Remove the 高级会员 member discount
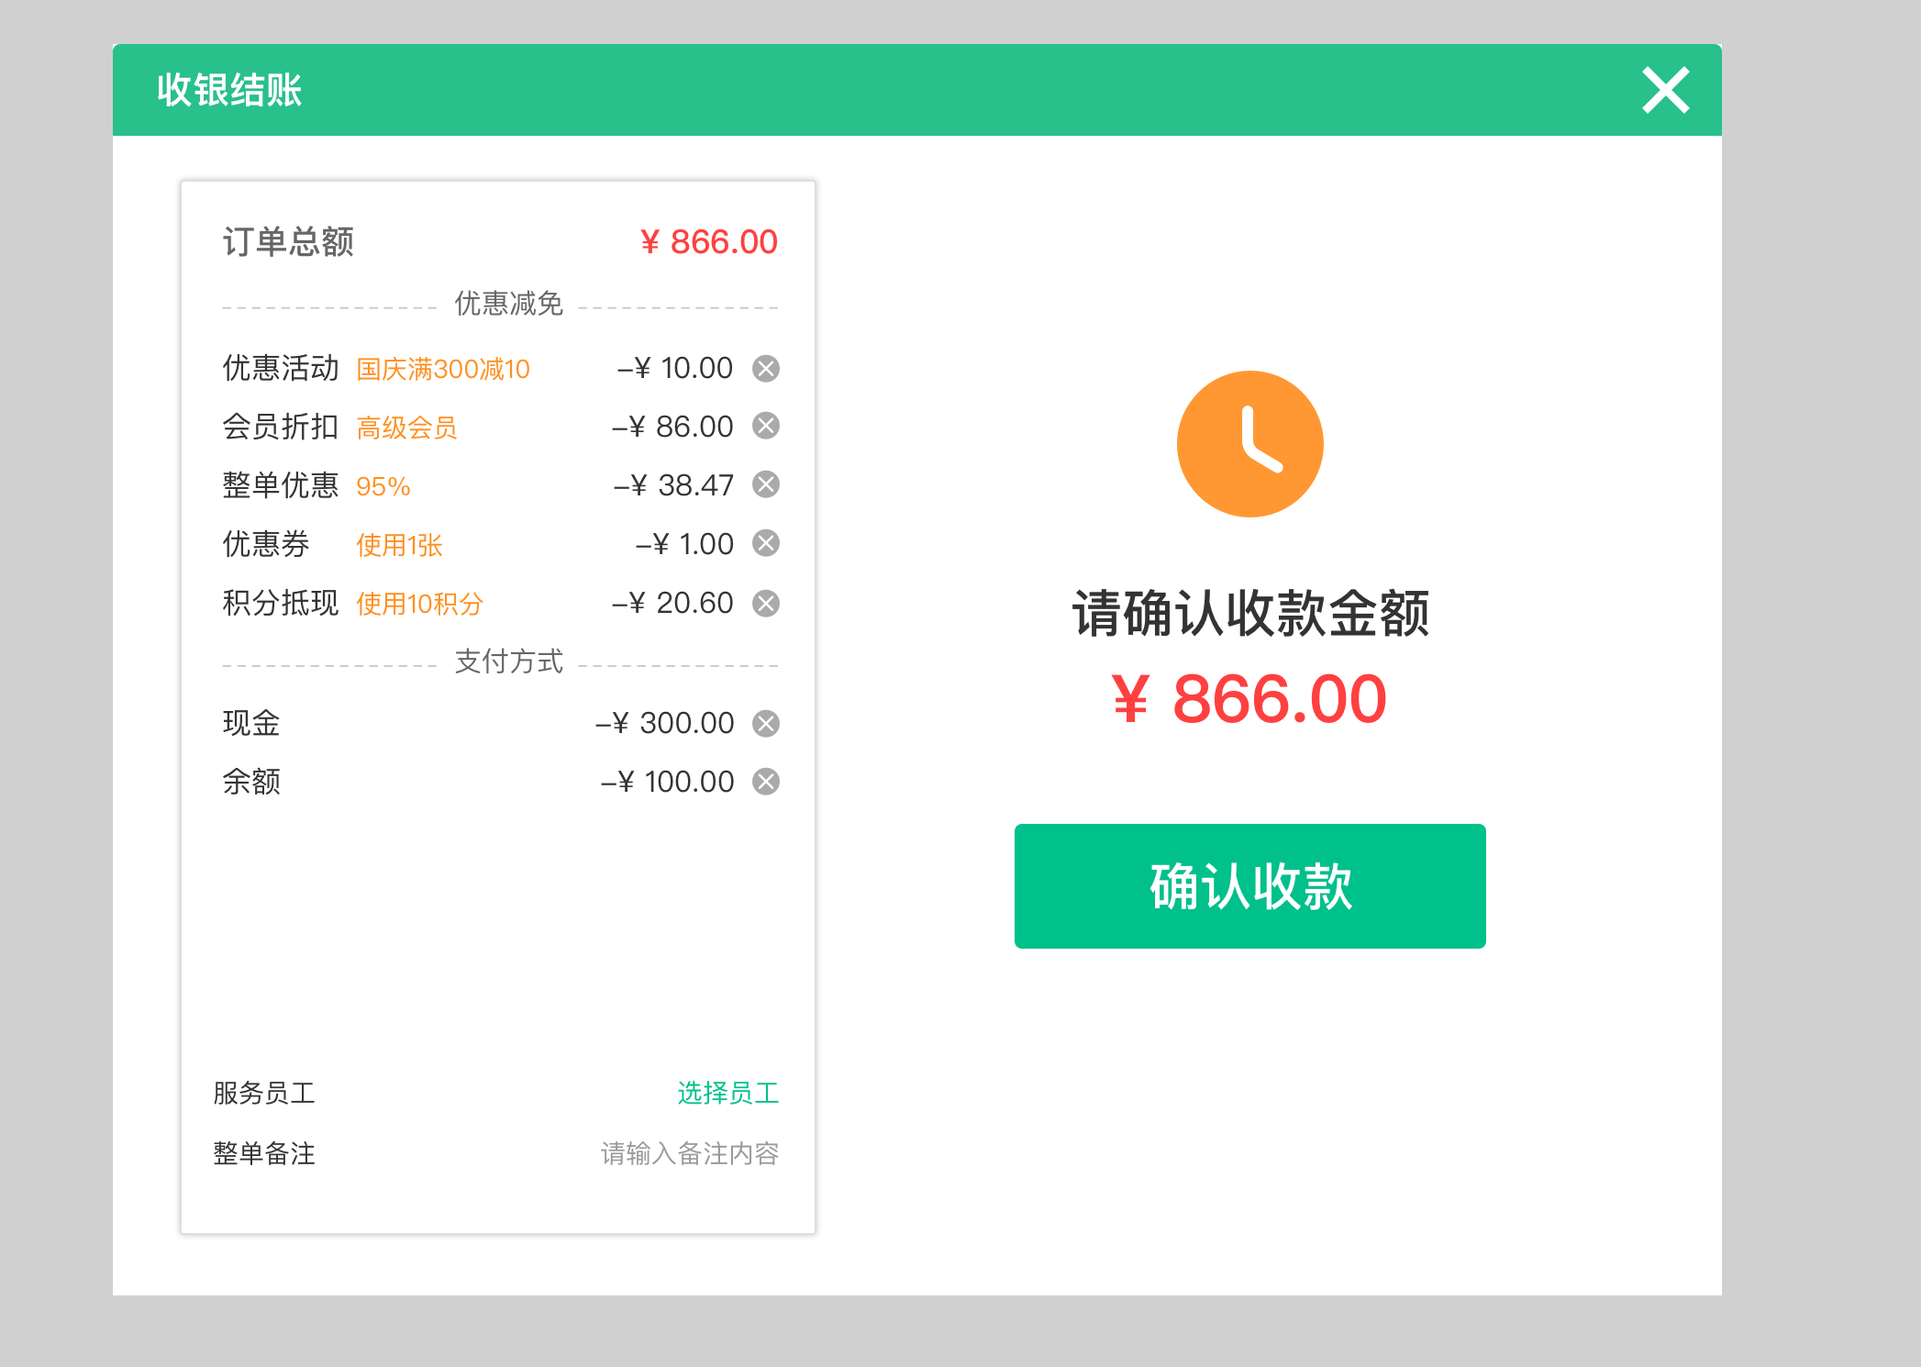 [767, 427]
